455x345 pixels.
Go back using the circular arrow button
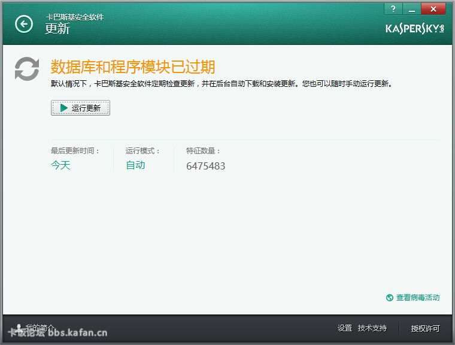24,24
